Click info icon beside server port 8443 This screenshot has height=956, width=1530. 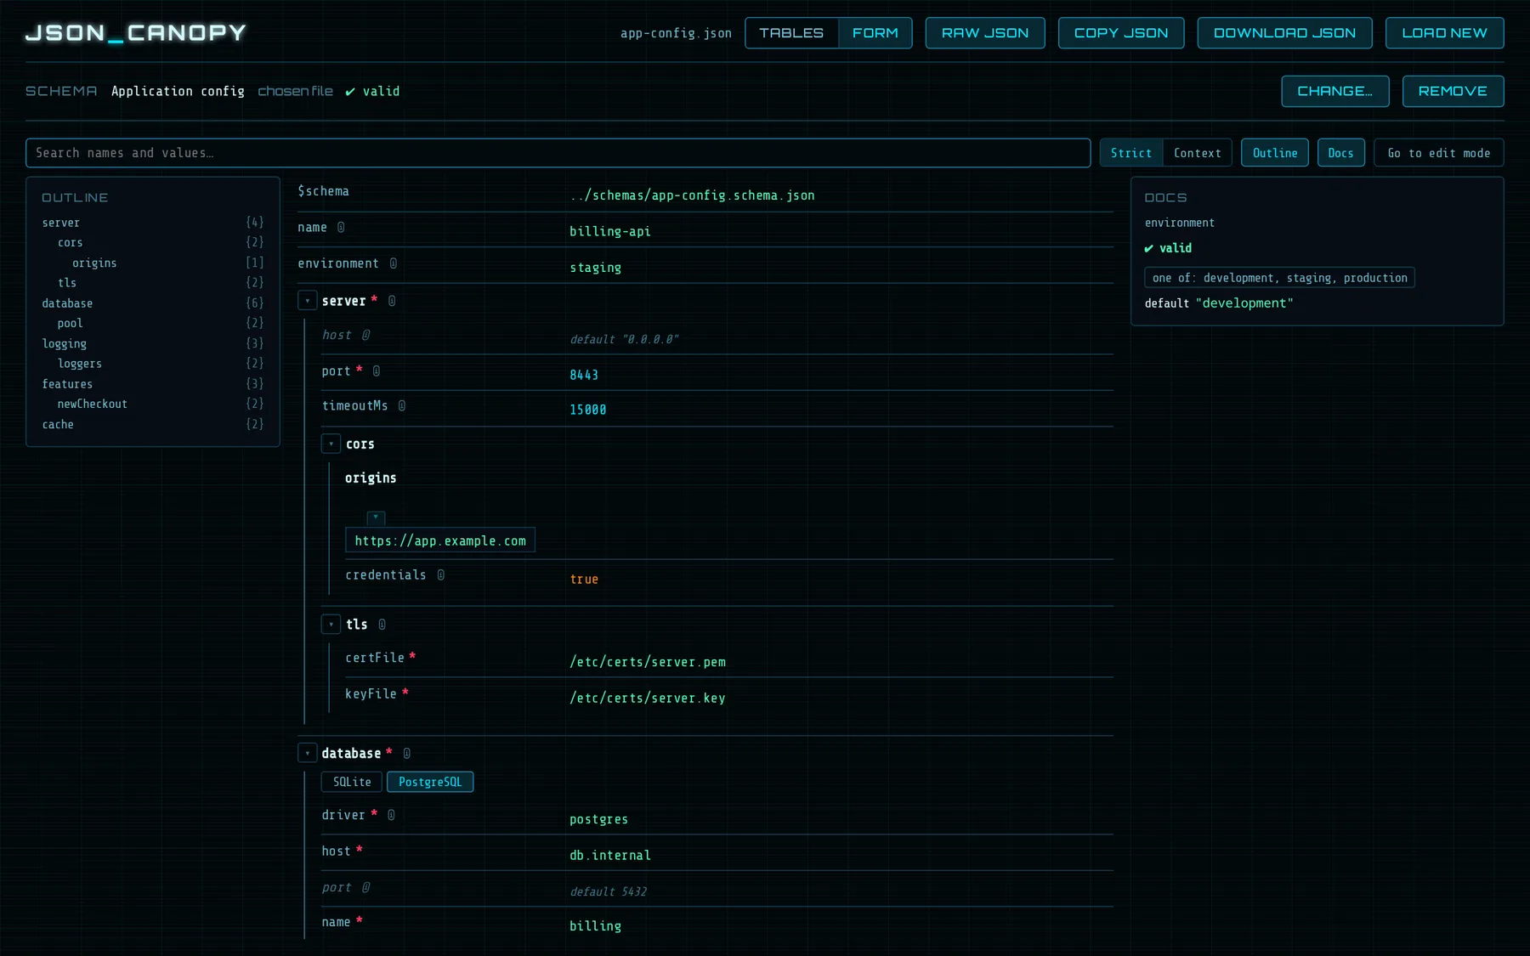click(377, 371)
